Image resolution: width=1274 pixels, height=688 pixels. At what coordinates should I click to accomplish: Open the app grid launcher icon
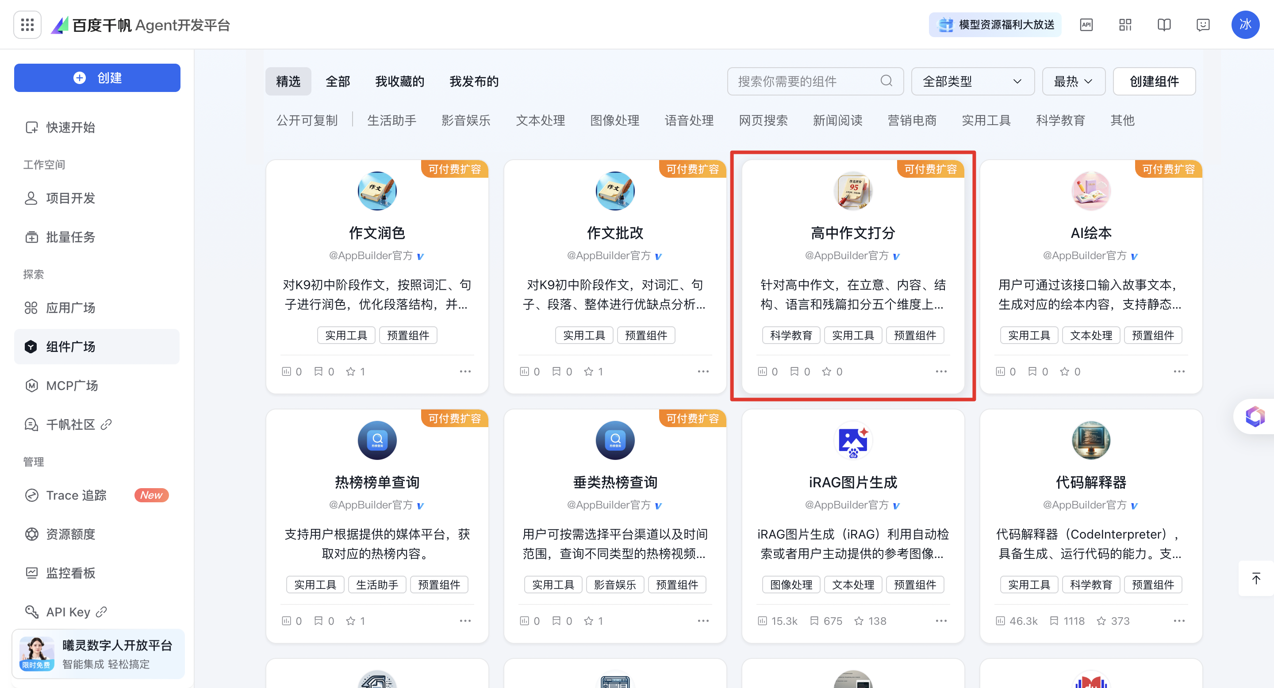tap(27, 25)
